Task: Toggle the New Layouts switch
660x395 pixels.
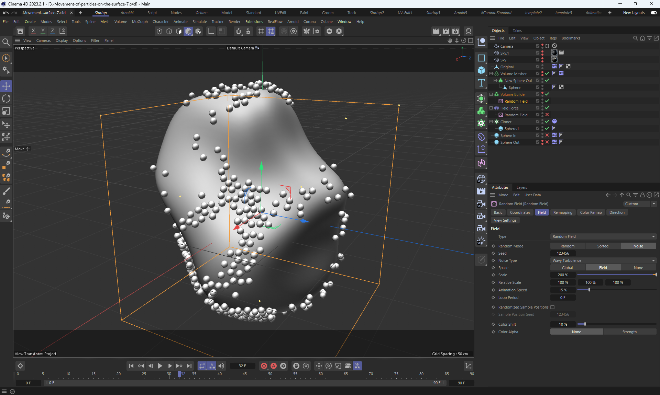Action: click(653, 13)
